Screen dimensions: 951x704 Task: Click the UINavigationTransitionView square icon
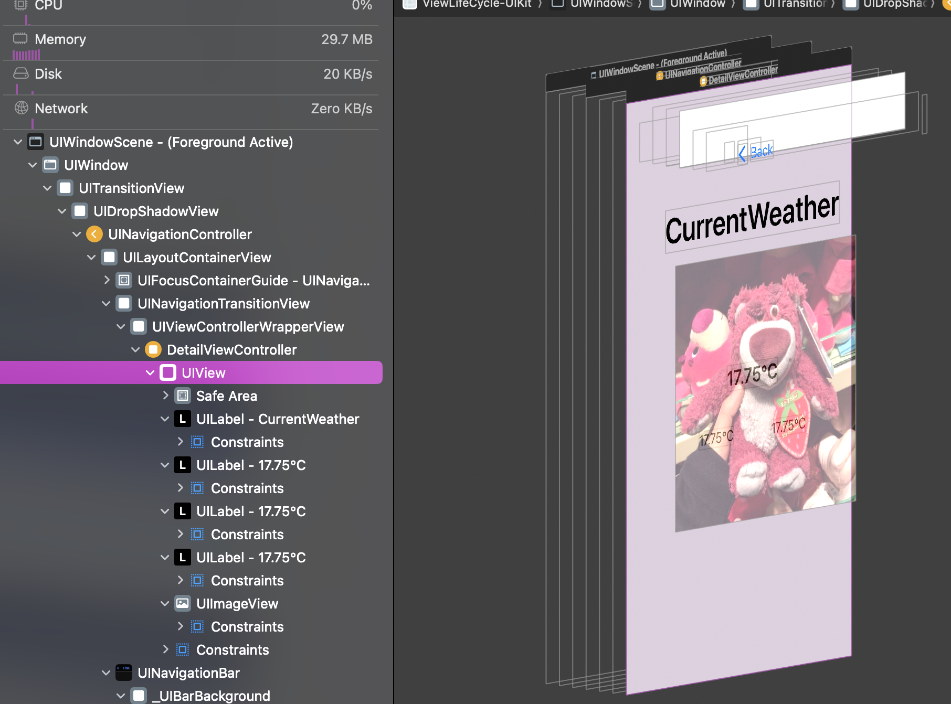click(x=124, y=303)
